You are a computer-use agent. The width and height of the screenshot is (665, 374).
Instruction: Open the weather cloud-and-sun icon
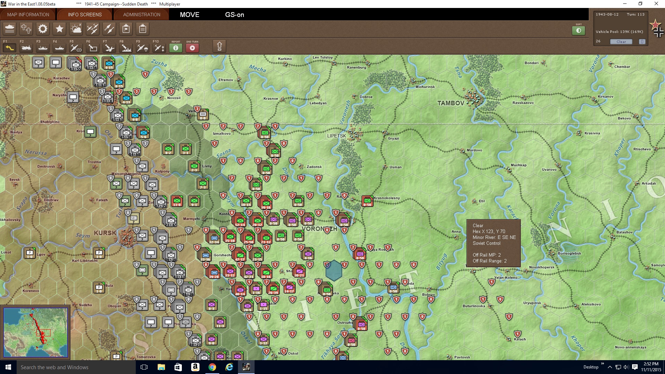pos(76,29)
